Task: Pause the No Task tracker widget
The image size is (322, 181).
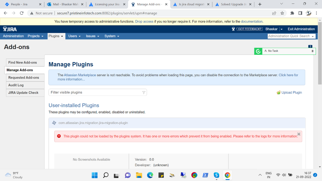Action: tap(313, 51)
